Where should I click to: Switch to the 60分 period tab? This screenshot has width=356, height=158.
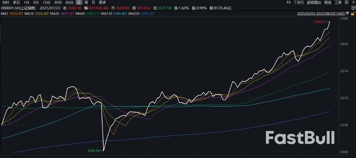click(x=69, y=2)
